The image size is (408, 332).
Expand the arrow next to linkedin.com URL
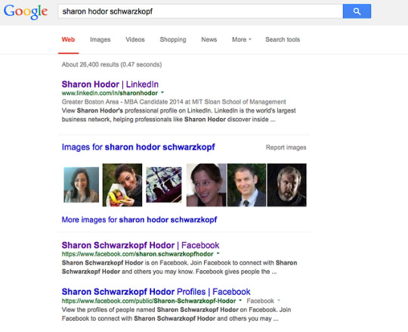162,93
